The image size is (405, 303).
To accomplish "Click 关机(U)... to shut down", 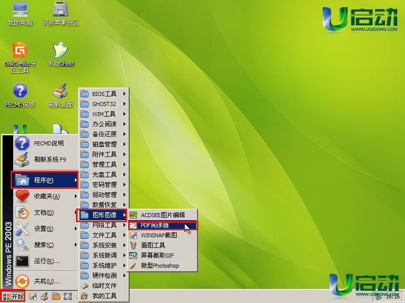I will (46, 281).
